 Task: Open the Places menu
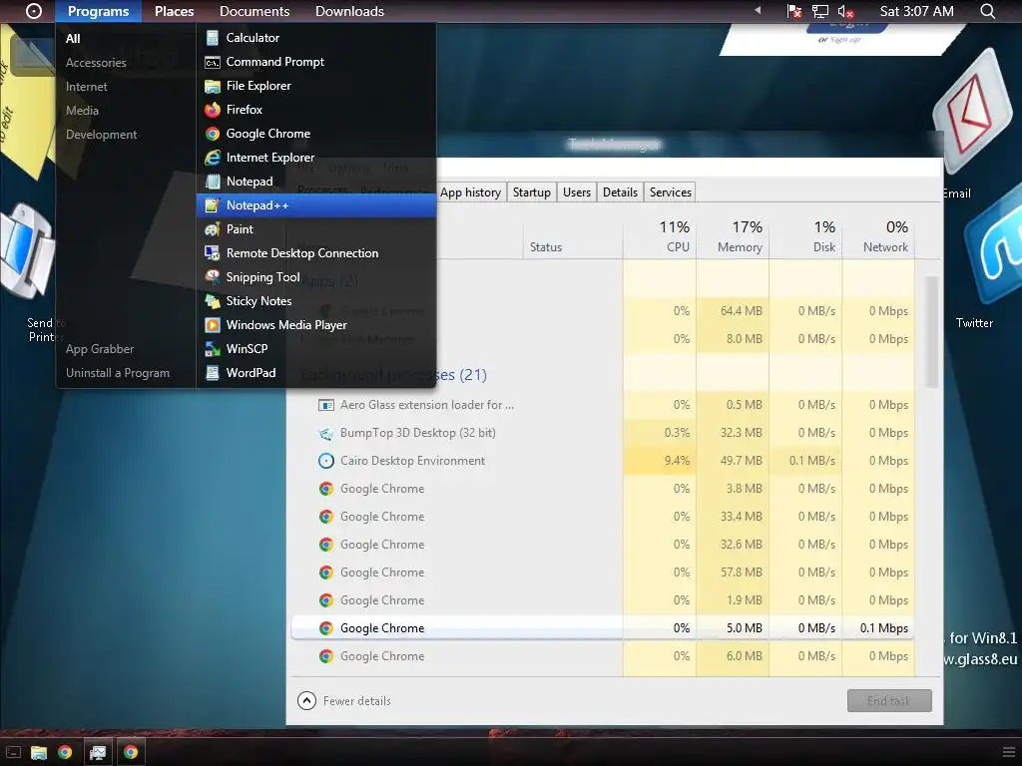click(174, 11)
